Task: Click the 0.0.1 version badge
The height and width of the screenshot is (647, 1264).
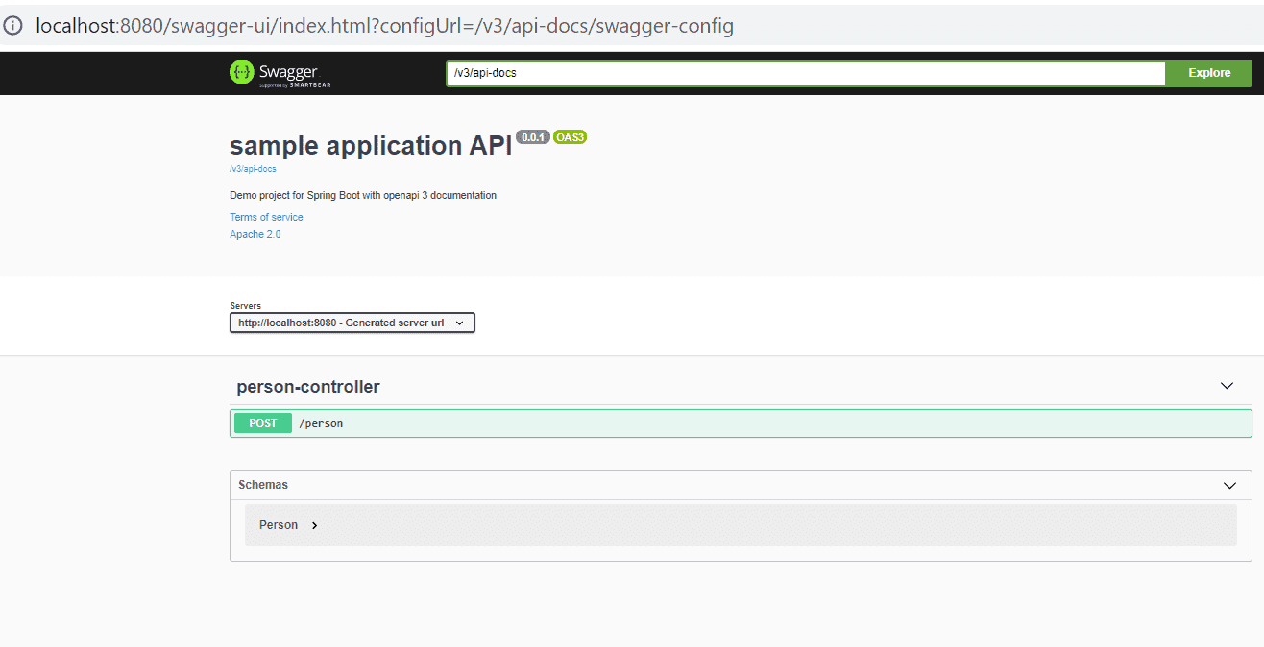Action: tap(533, 137)
